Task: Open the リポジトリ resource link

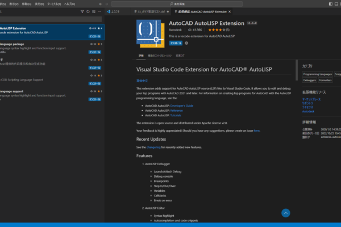Action: click(x=307, y=103)
